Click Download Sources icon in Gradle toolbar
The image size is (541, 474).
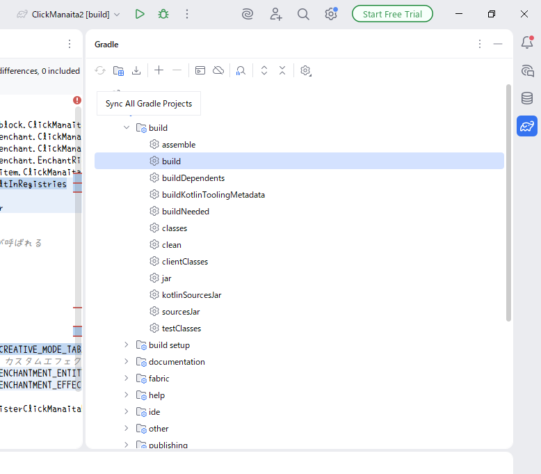click(136, 70)
